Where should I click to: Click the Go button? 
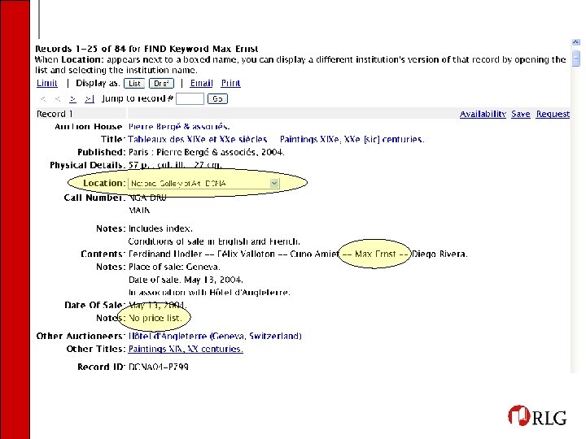coord(217,99)
